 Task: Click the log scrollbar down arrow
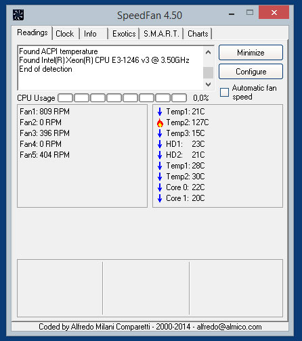[208, 85]
